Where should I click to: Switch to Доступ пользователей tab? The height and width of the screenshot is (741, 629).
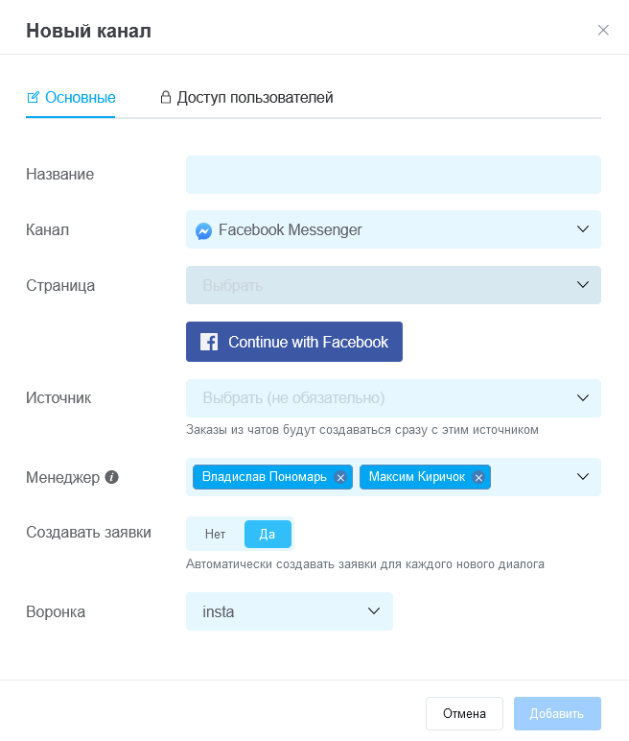click(246, 97)
